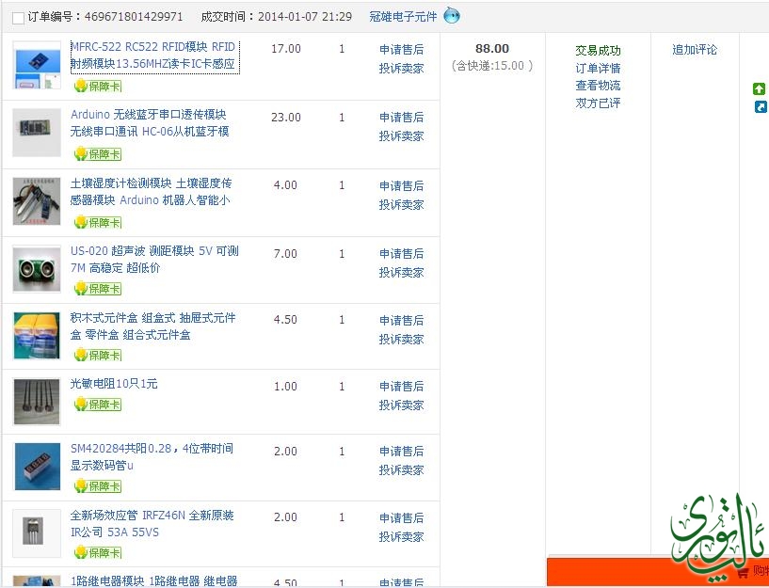Click the shopping cart icon in orange bar
Image resolution: width=769 pixels, height=588 pixels.
click(x=744, y=572)
